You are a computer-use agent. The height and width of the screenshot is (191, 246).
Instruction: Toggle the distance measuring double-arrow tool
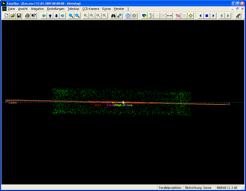point(169,16)
